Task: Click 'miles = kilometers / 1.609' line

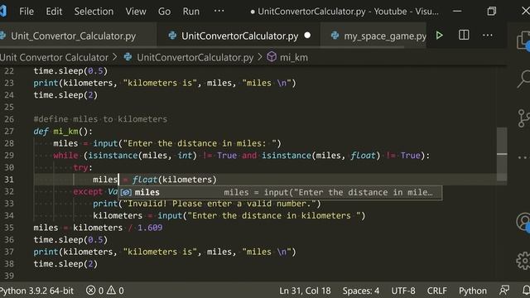Action: [x=98, y=228]
